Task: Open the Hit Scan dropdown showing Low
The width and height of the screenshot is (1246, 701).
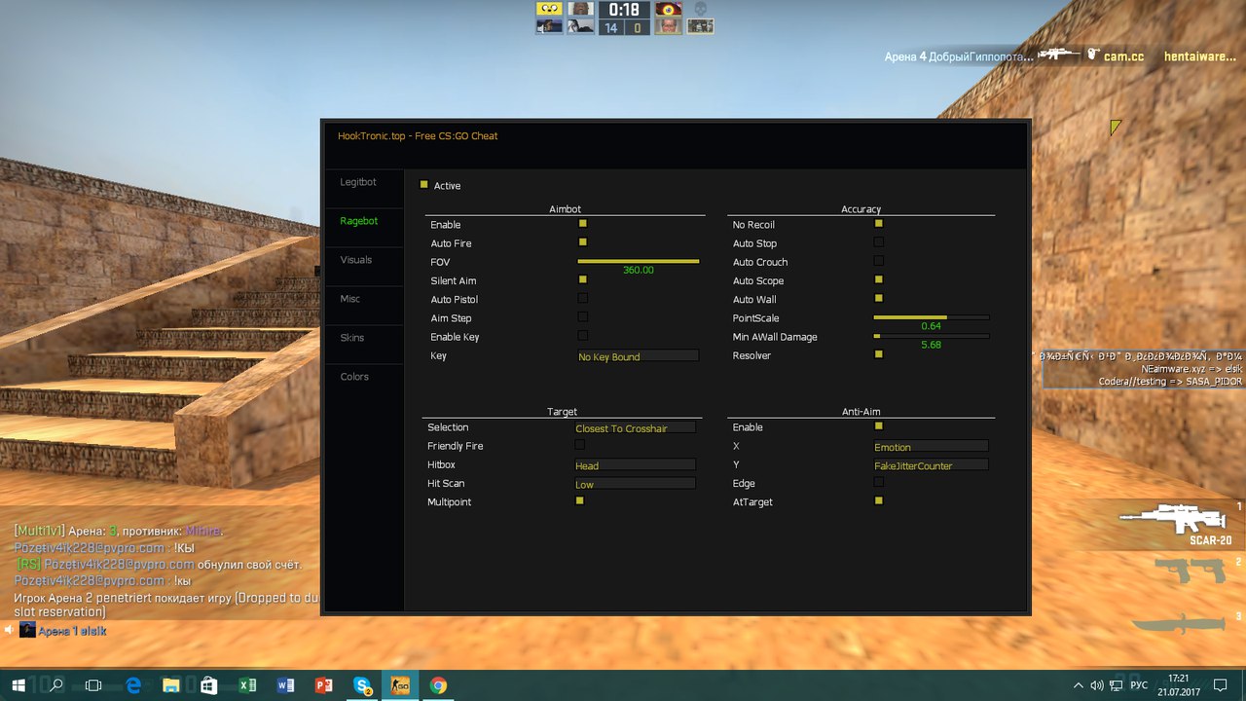Action: click(x=635, y=484)
